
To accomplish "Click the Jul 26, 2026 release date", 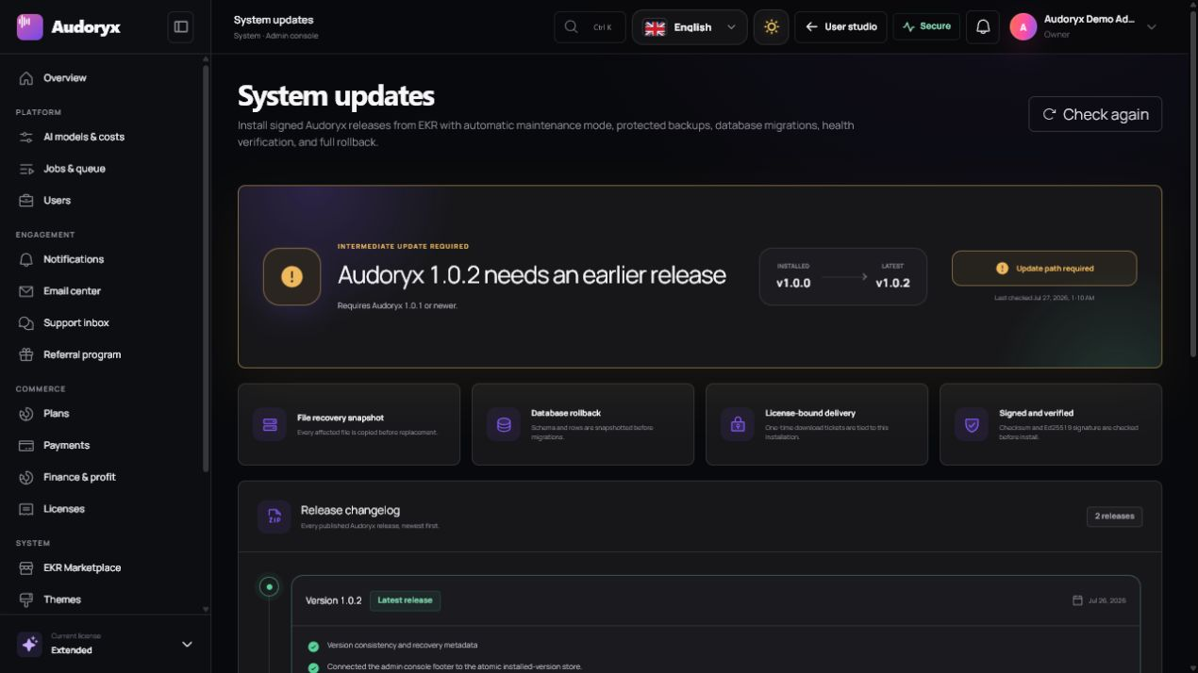I will click(x=1107, y=600).
